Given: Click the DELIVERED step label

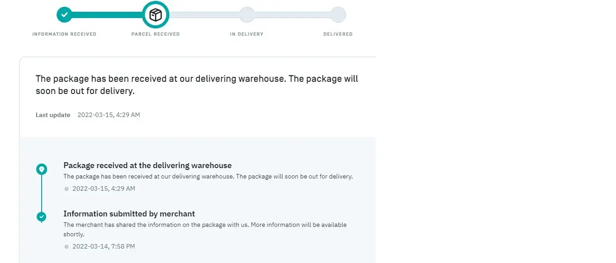Looking at the screenshot, I should 338,34.
